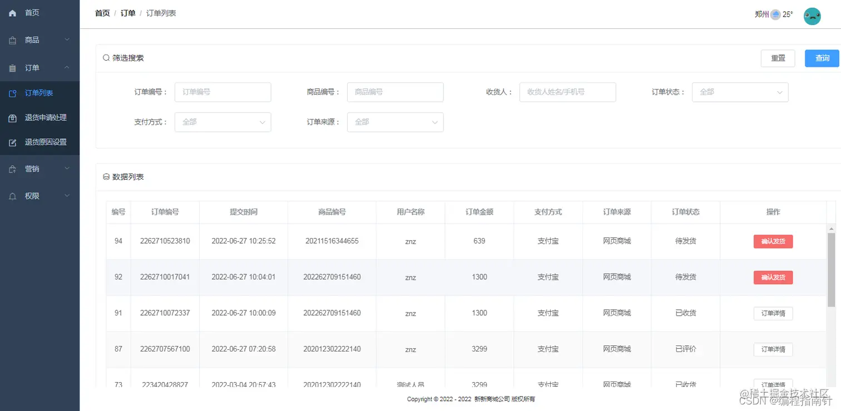Click time 2022-06-27 07:20:58 cell
This screenshot has width=841, height=411.
click(x=244, y=349)
